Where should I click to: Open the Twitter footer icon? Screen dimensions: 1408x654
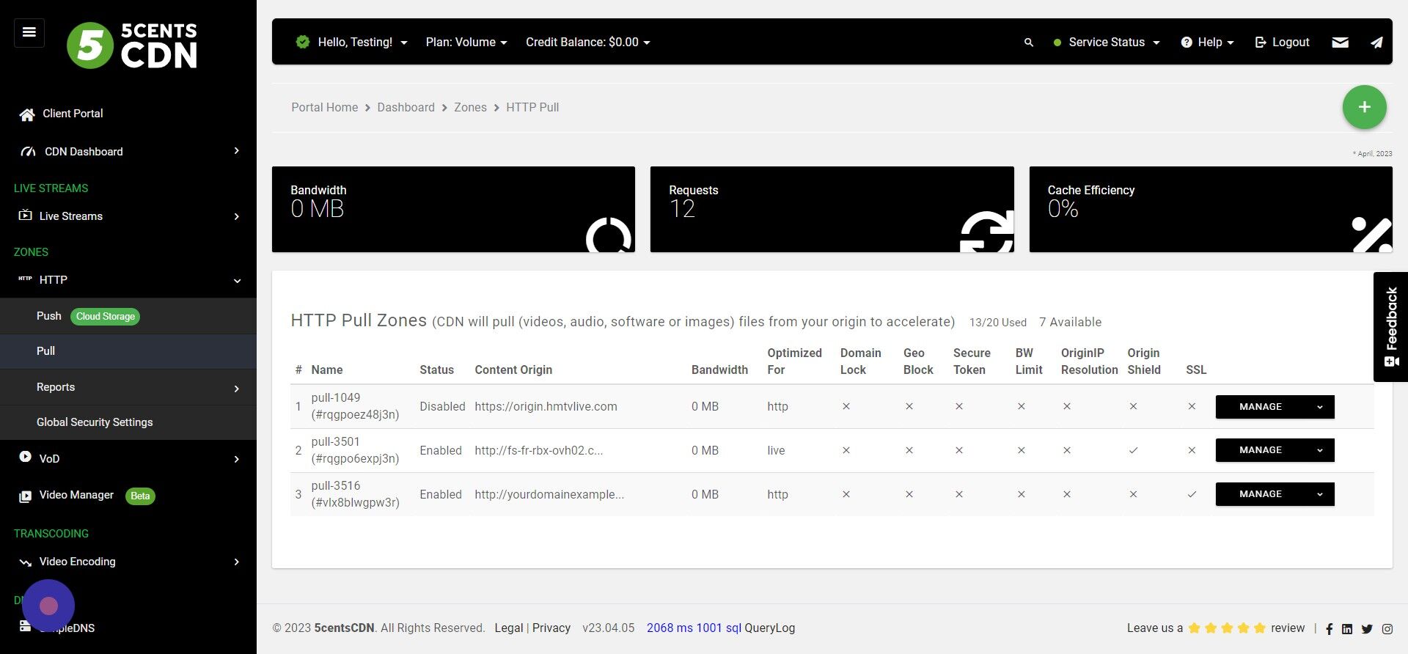tap(1367, 629)
